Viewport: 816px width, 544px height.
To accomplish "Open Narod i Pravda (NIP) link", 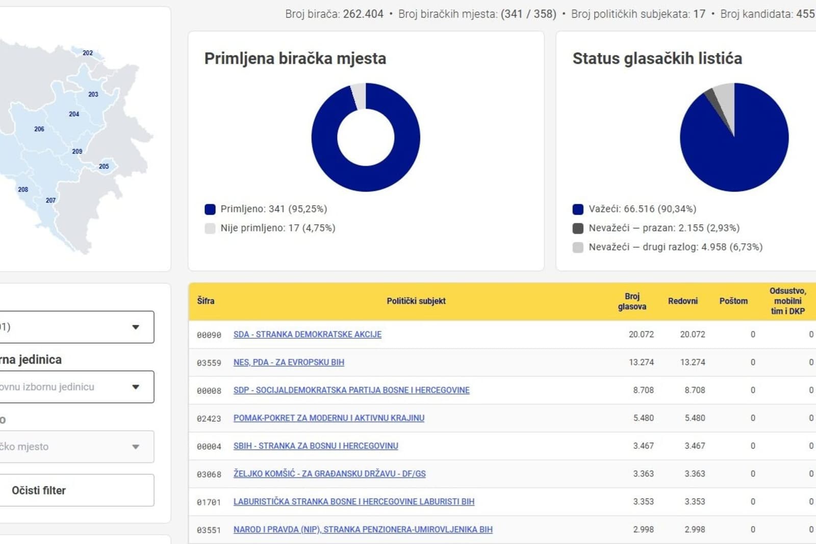I will pyautogui.click(x=363, y=529).
